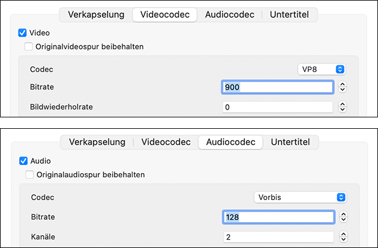Click the video Bitrate field showing 900
Image resolution: width=378 pixels, height=248 pixels.
tap(277, 87)
